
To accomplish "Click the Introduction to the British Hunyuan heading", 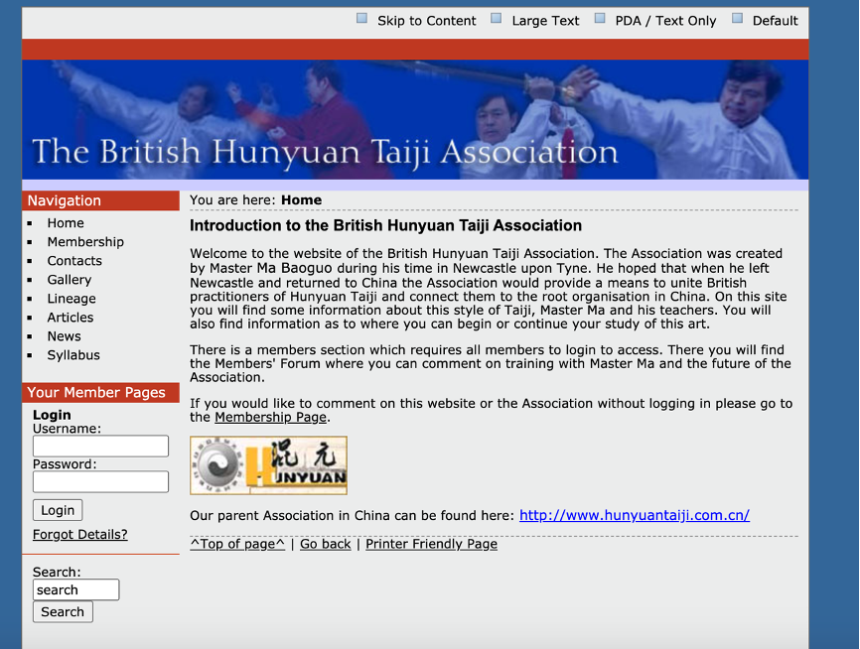I will (385, 226).
